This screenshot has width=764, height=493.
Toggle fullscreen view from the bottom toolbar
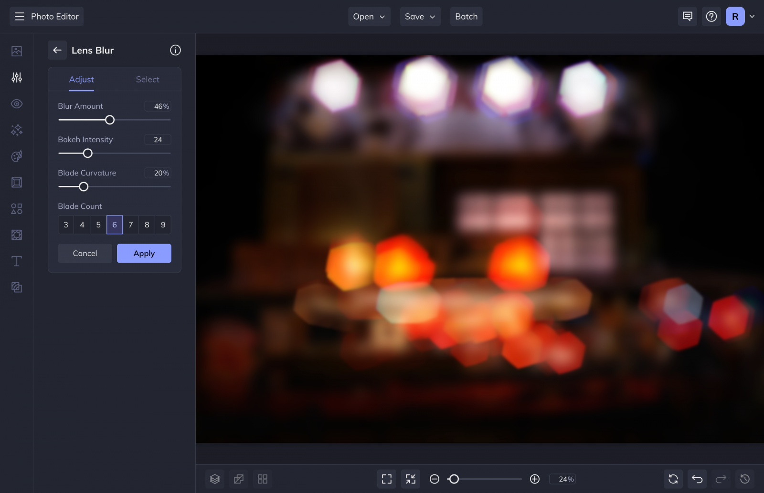386,479
